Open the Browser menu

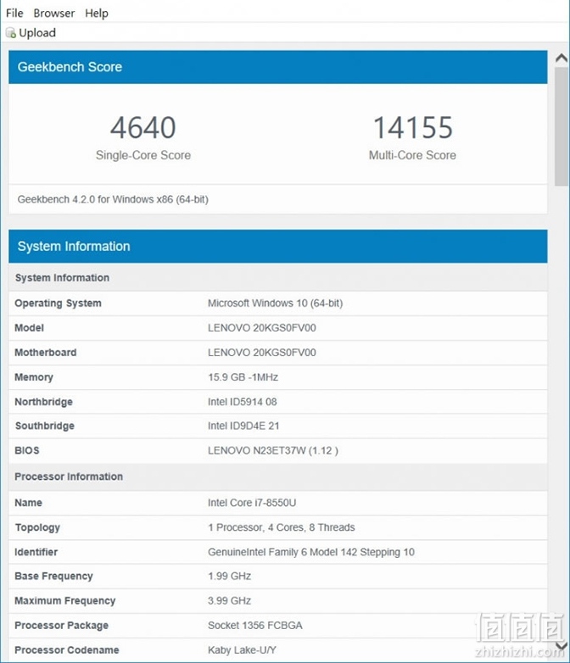click(54, 13)
